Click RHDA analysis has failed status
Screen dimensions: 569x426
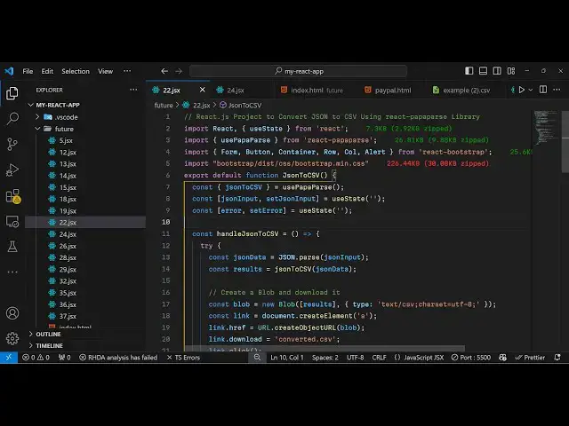[118, 358]
